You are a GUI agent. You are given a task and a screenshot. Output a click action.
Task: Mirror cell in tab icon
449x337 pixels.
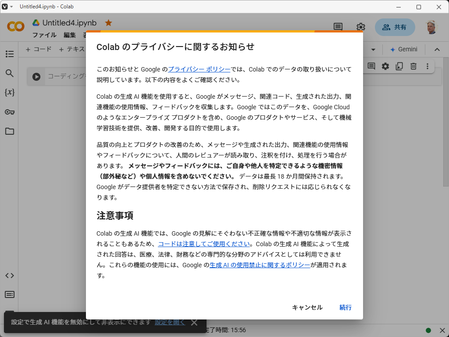point(399,66)
